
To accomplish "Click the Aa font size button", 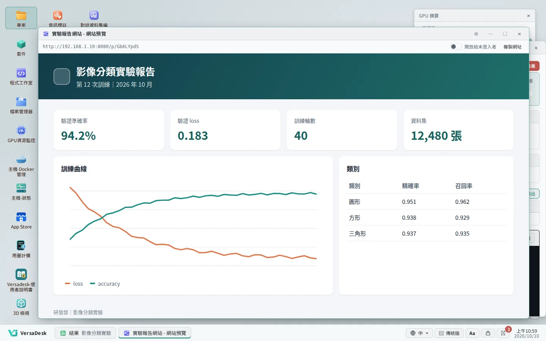I will click(472, 333).
